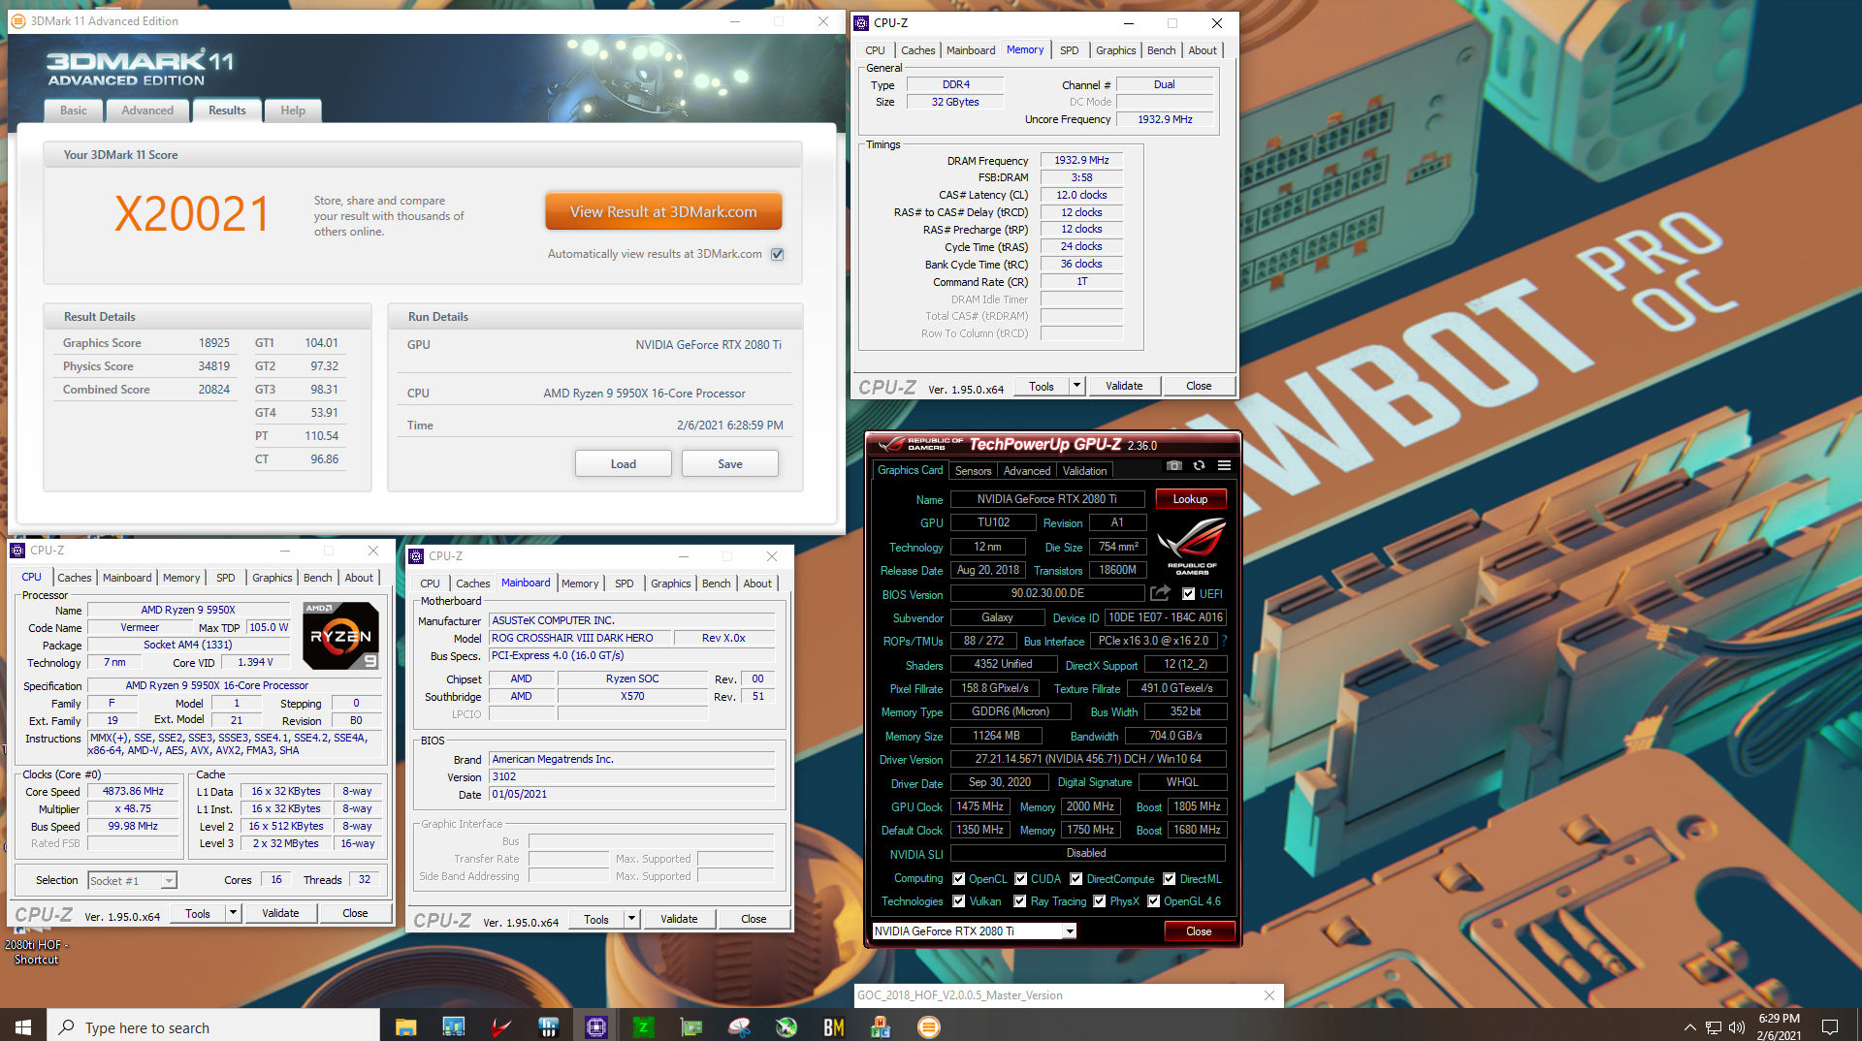Screen dimensions: 1862x1041
Task: Click the Lookup button in GPU-Z
Action: click(x=1190, y=498)
